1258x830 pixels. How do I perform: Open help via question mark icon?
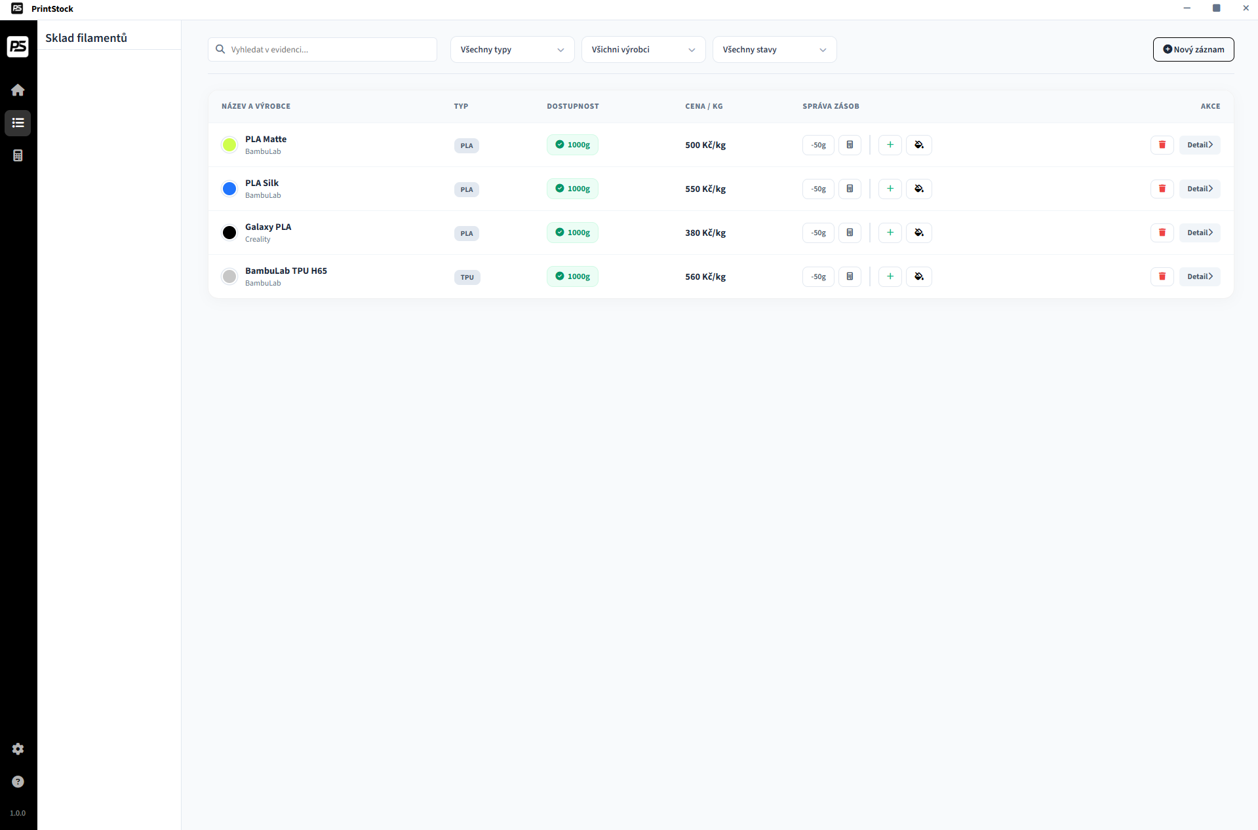[x=18, y=782]
